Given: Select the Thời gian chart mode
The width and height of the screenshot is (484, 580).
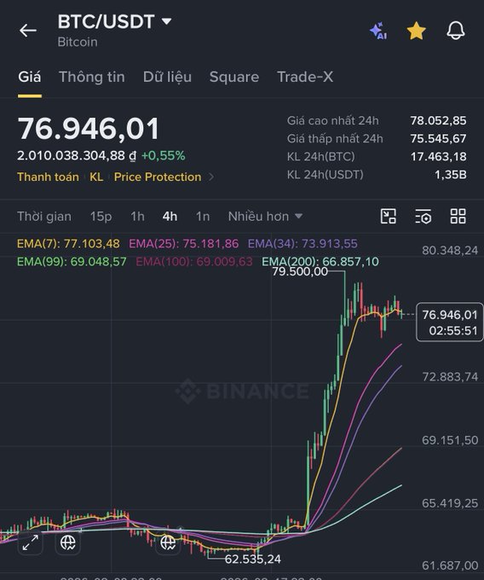Looking at the screenshot, I should 44,217.
